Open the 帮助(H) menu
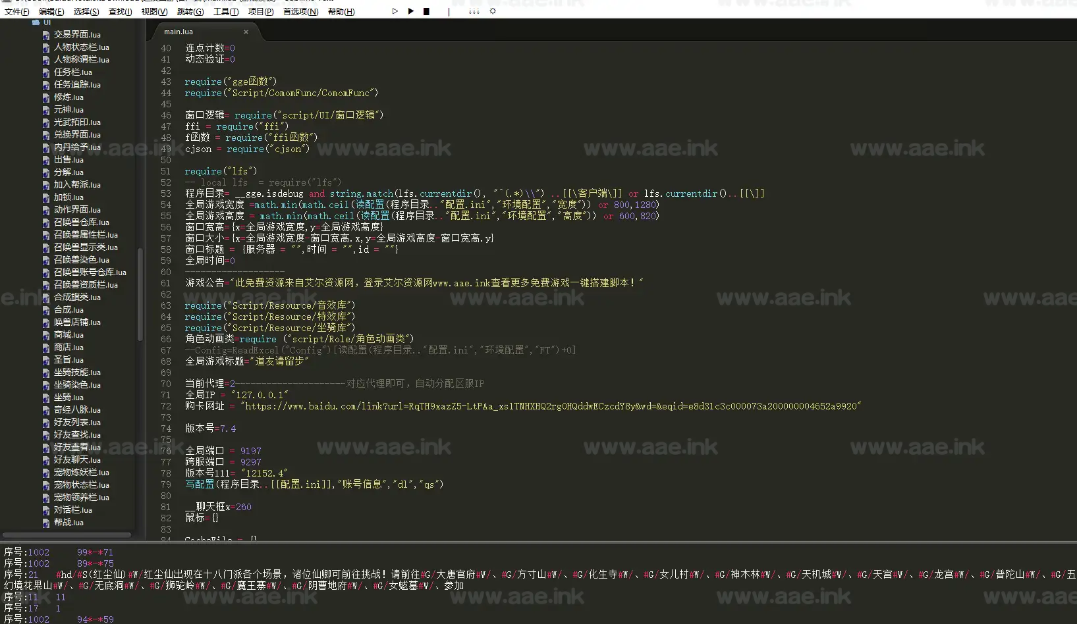This screenshot has height=624, width=1077. [341, 12]
